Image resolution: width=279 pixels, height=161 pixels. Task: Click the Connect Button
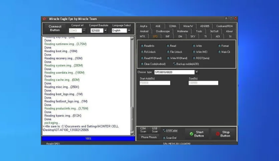[x=55, y=28]
